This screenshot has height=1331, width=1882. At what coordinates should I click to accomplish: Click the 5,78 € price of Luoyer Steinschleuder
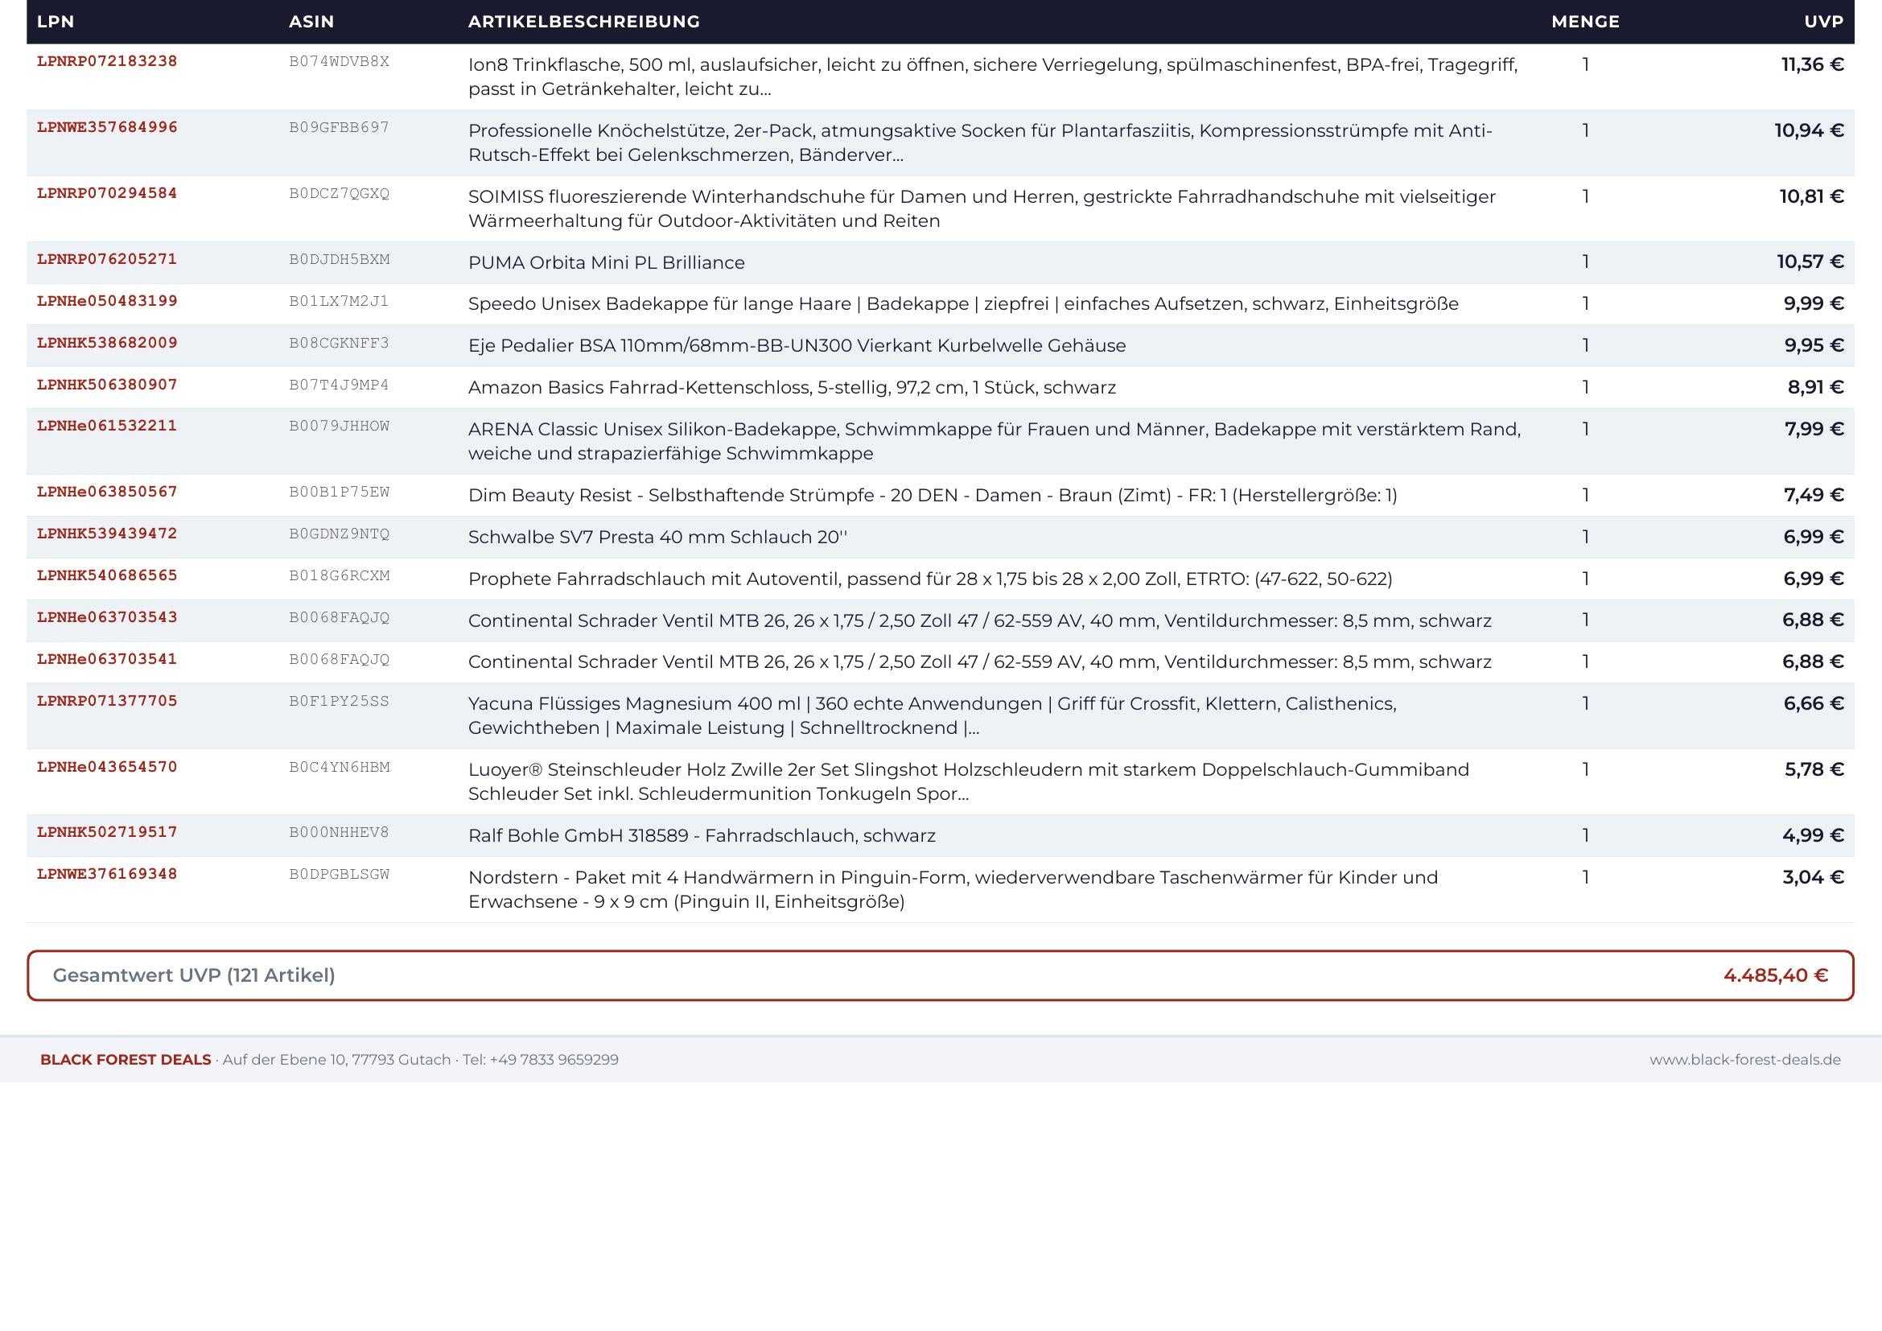pos(1814,769)
